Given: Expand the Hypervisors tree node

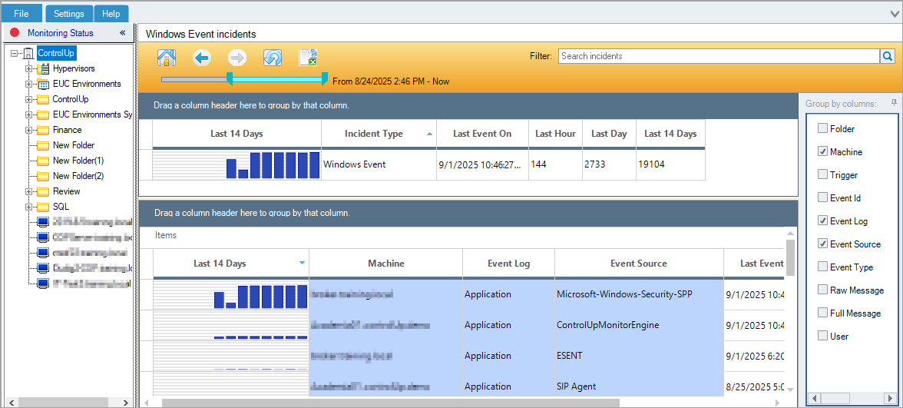Looking at the screenshot, I should [x=29, y=68].
